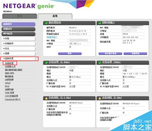Click 5GHz mode value 最大1300Mbps

point(129,77)
